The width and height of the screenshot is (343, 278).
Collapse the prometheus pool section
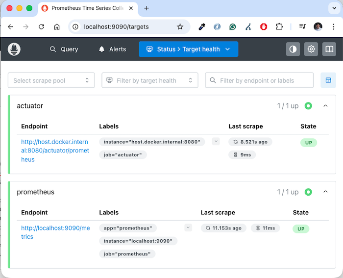tap(325, 192)
